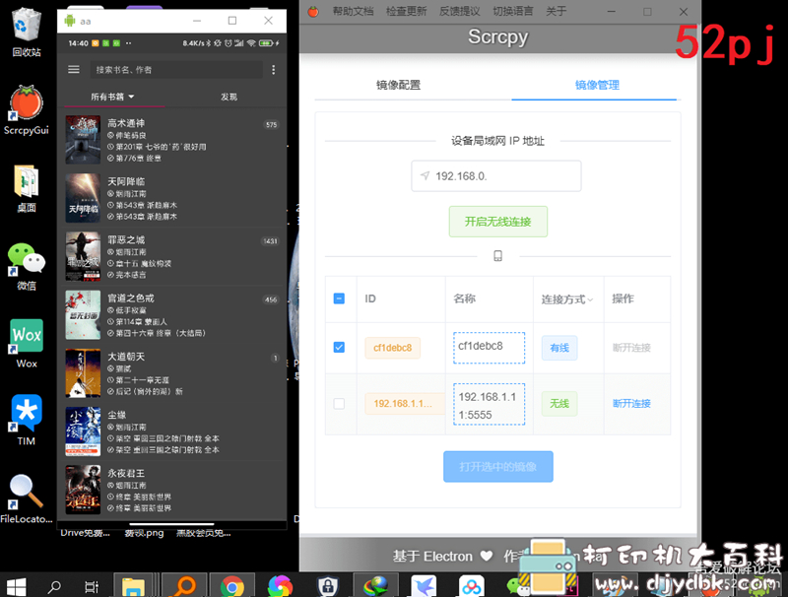Viewport: 788px width, 597px height.
Task: Click the 开启无线连接 button
Action: 498,222
